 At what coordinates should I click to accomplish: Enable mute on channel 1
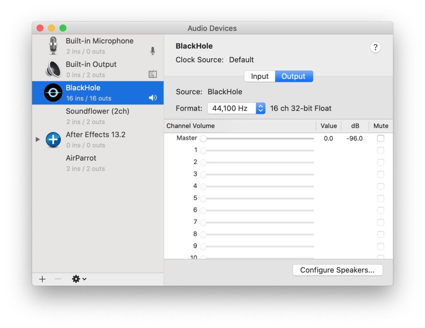[380, 151]
